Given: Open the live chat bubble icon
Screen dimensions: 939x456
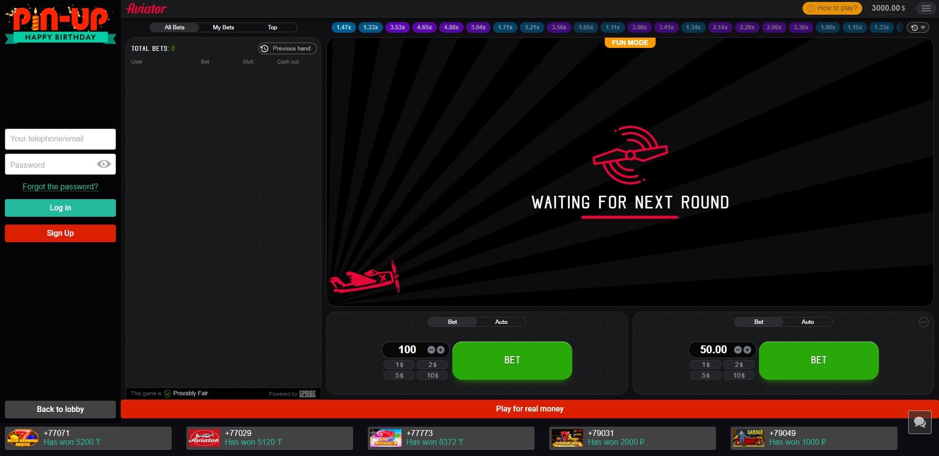Looking at the screenshot, I should click(x=920, y=422).
